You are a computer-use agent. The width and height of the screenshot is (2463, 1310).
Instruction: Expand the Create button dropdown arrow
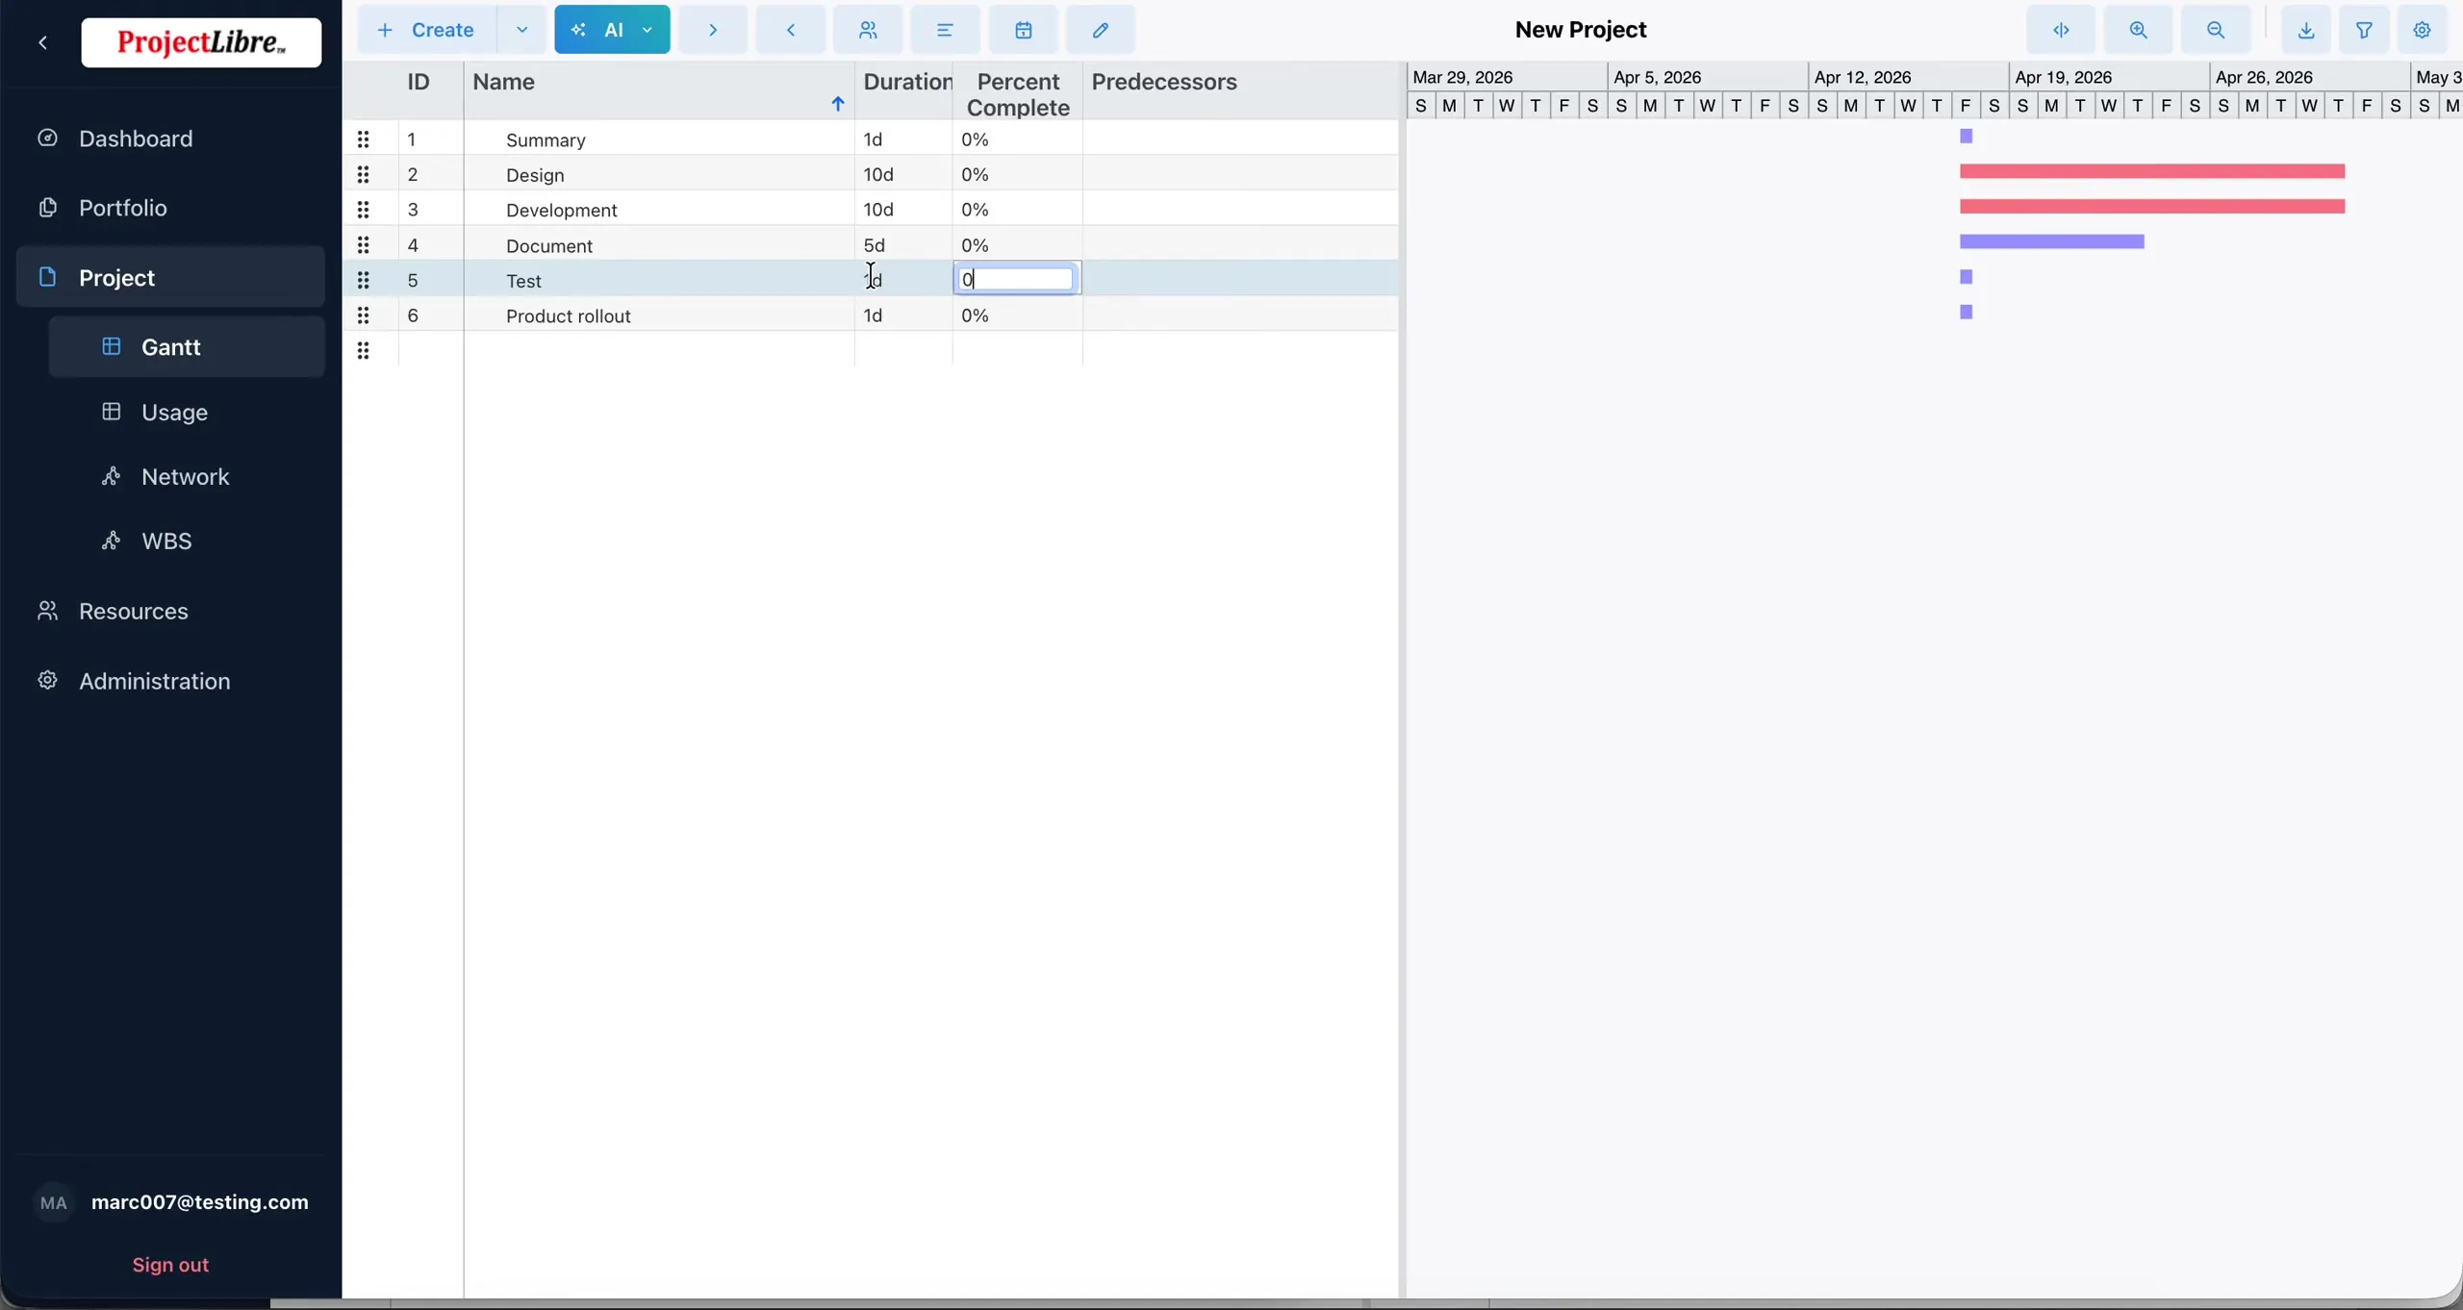click(x=522, y=30)
